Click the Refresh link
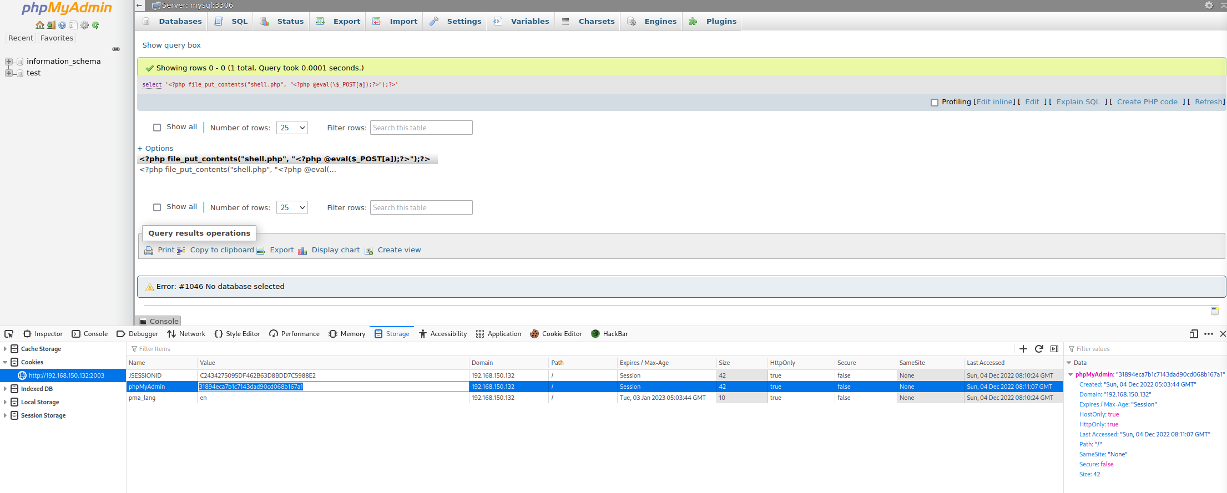The height and width of the screenshot is (493, 1227). [x=1209, y=102]
